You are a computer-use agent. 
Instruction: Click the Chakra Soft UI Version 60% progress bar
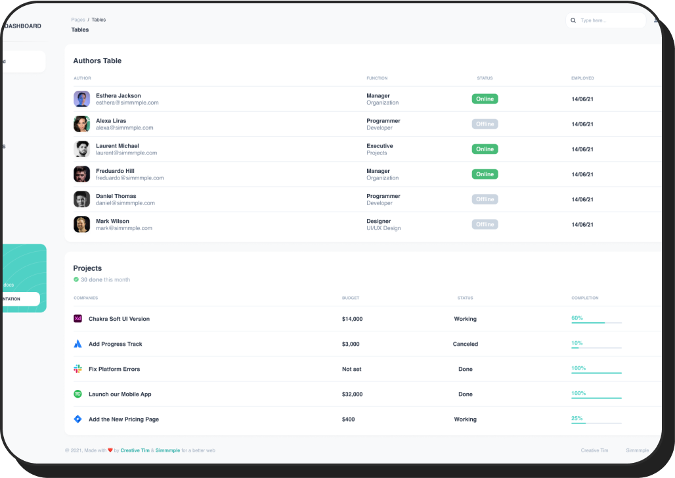point(596,323)
